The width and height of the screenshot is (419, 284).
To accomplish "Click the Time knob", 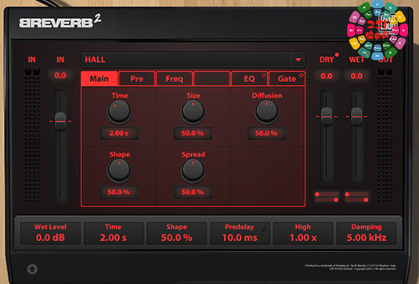I will [119, 111].
